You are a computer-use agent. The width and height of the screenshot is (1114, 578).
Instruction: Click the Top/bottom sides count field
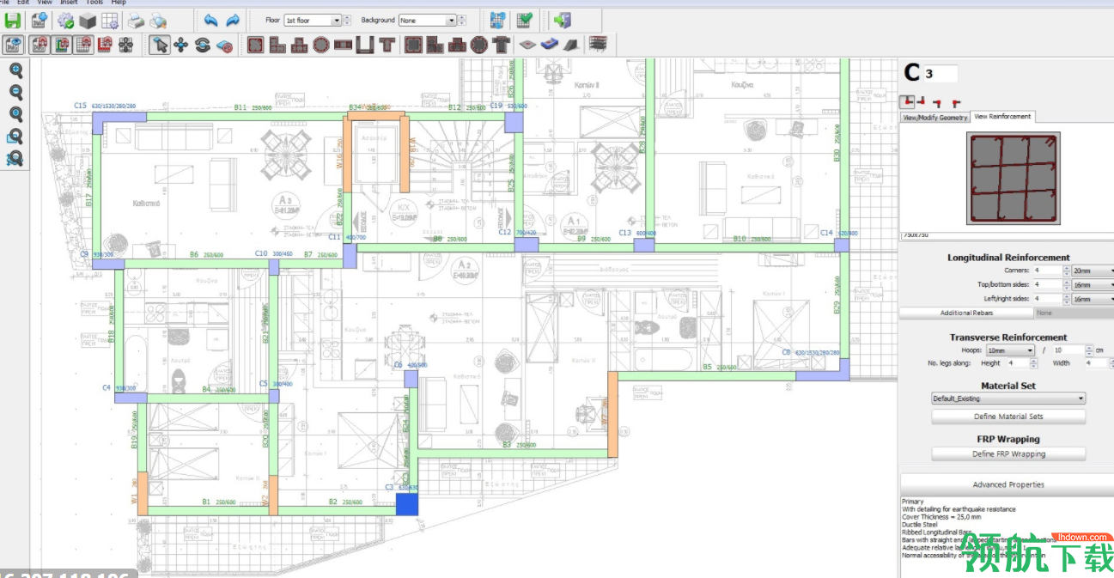[1047, 284]
